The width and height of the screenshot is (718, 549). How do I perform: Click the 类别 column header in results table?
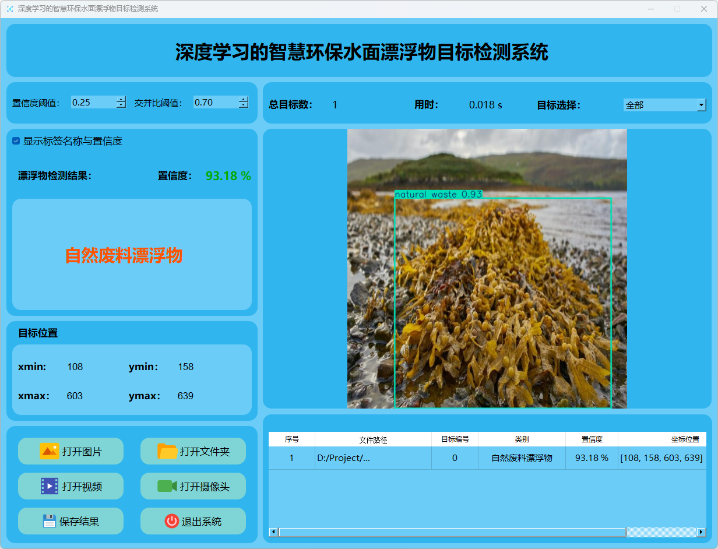522,439
